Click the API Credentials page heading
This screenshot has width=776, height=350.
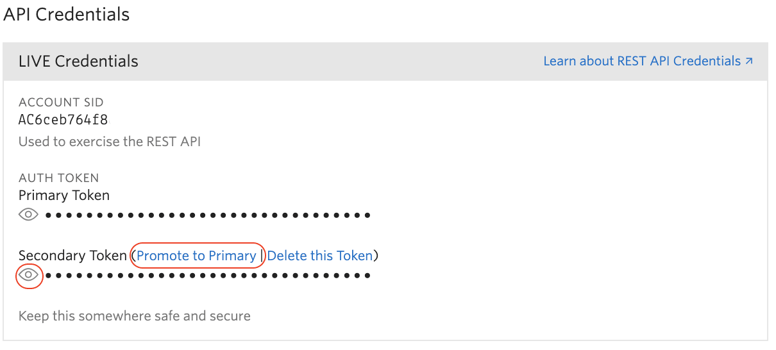pos(66,14)
